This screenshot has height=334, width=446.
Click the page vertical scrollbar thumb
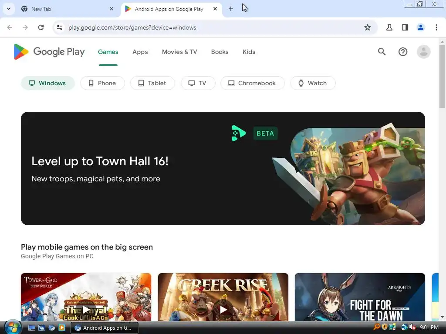pyautogui.click(x=442, y=77)
